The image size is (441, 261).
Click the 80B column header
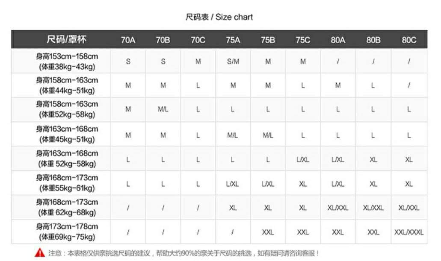373,40
